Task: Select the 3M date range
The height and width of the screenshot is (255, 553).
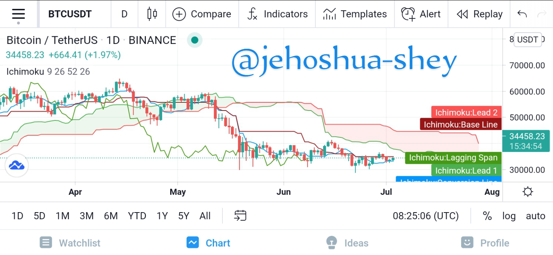Action: (87, 216)
